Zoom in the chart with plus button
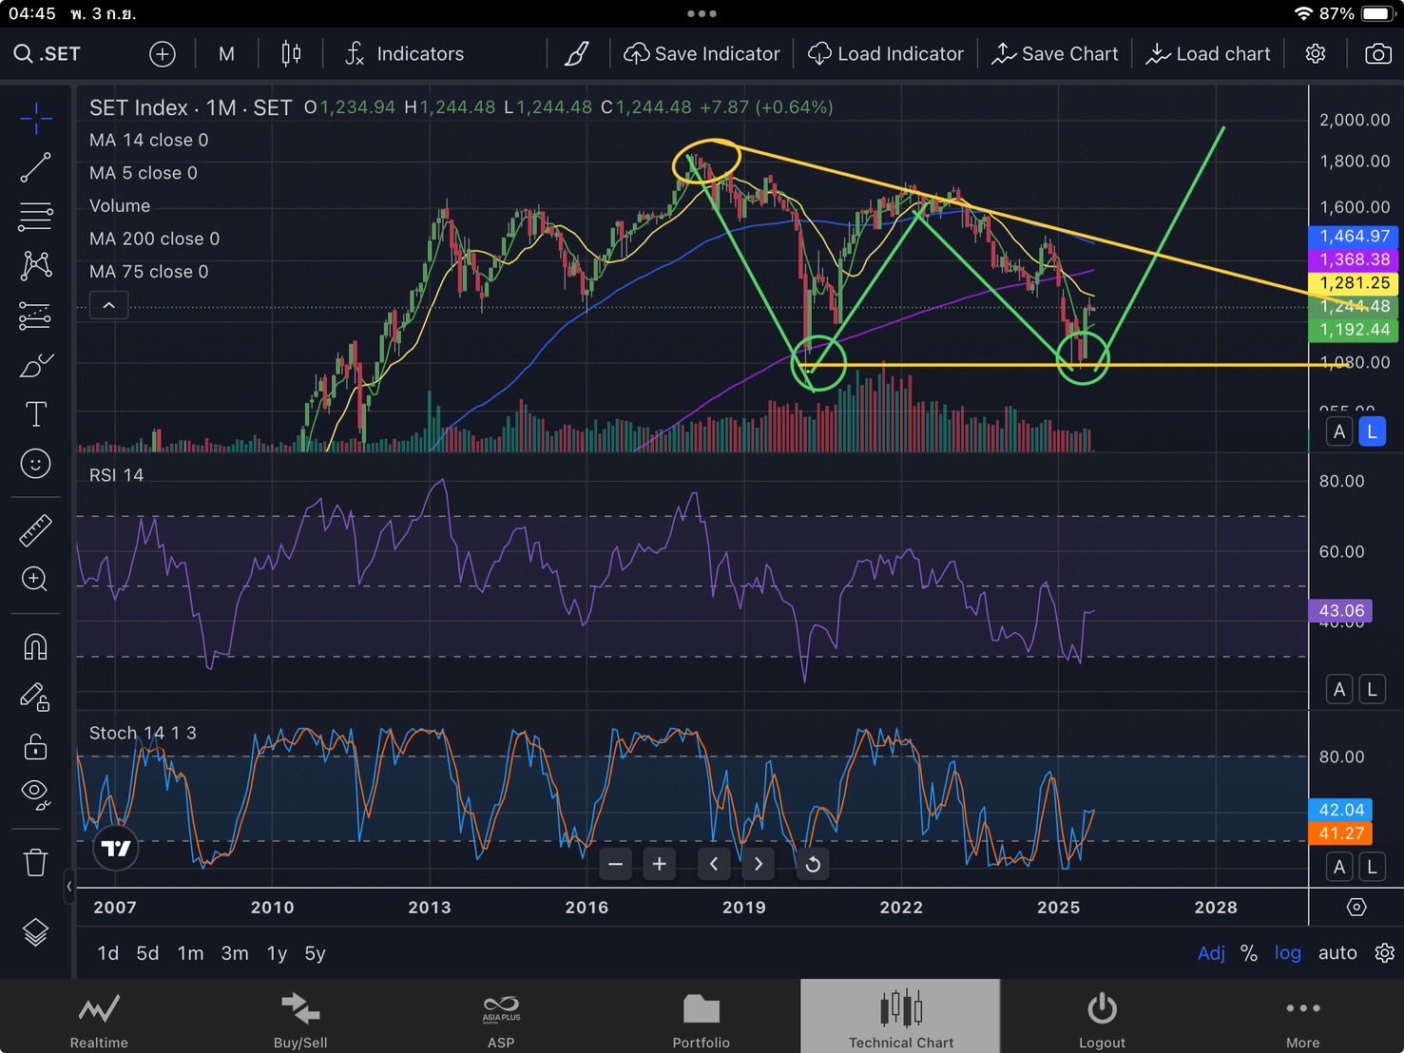This screenshot has width=1404, height=1053. [x=659, y=864]
